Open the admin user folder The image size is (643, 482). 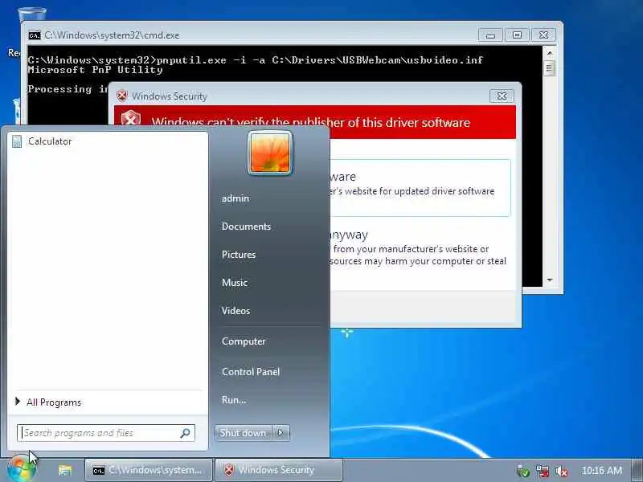[x=235, y=198]
